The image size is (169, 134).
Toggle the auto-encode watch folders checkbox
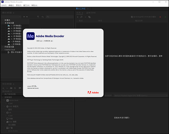coord(132,17)
